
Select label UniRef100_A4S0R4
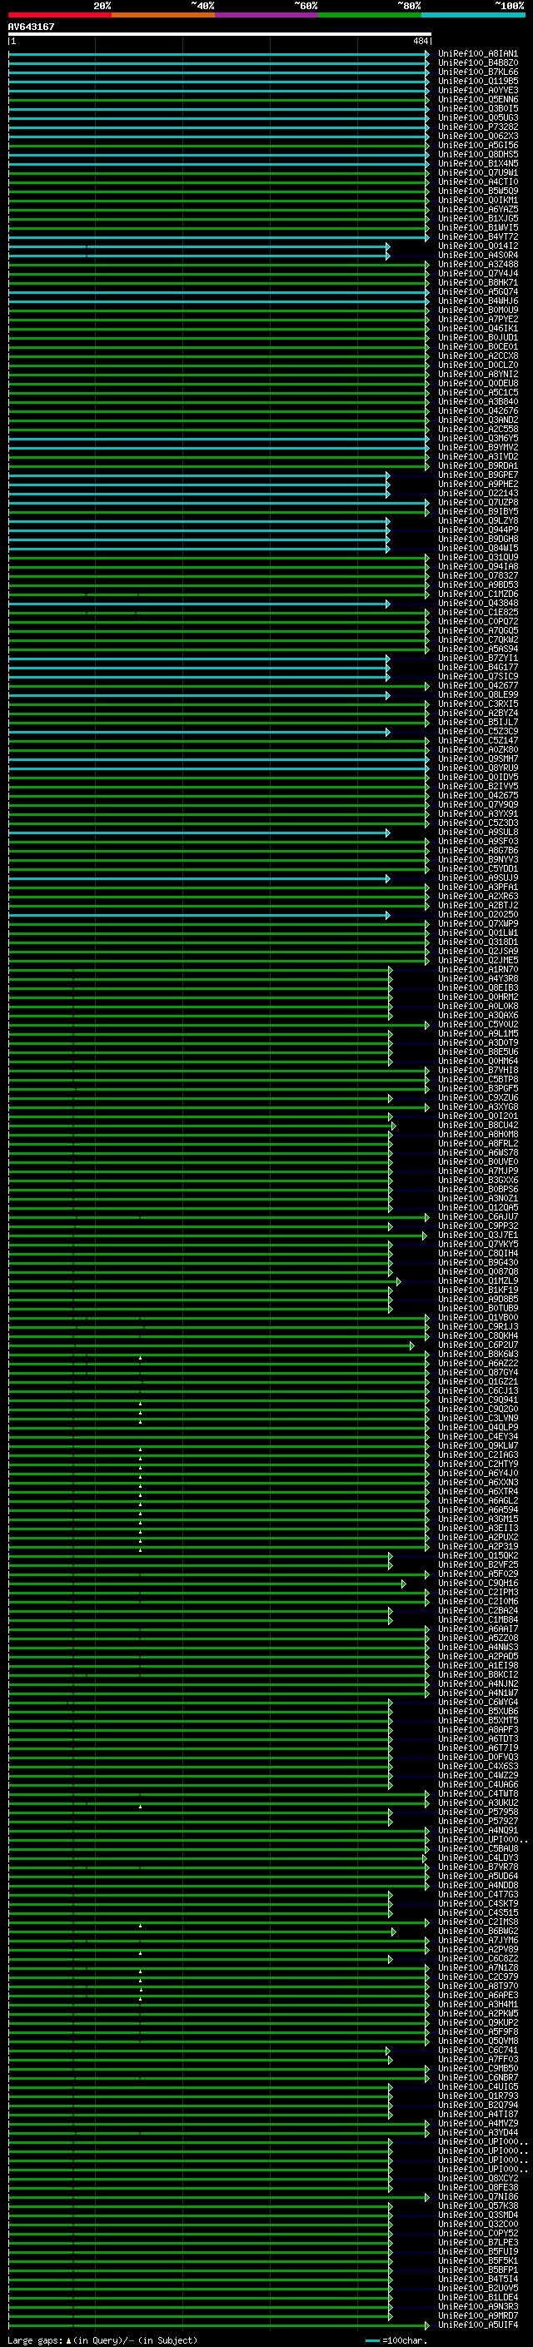click(x=477, y=255)
